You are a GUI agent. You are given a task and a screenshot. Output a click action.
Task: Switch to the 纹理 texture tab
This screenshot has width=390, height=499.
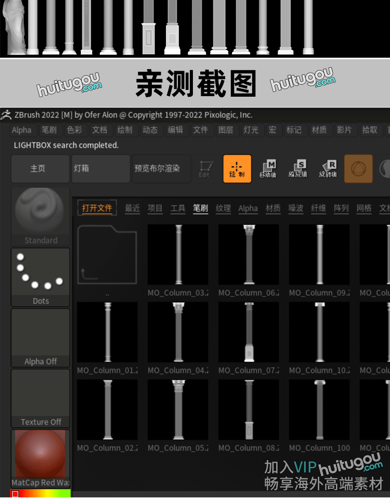pos(224,208)
